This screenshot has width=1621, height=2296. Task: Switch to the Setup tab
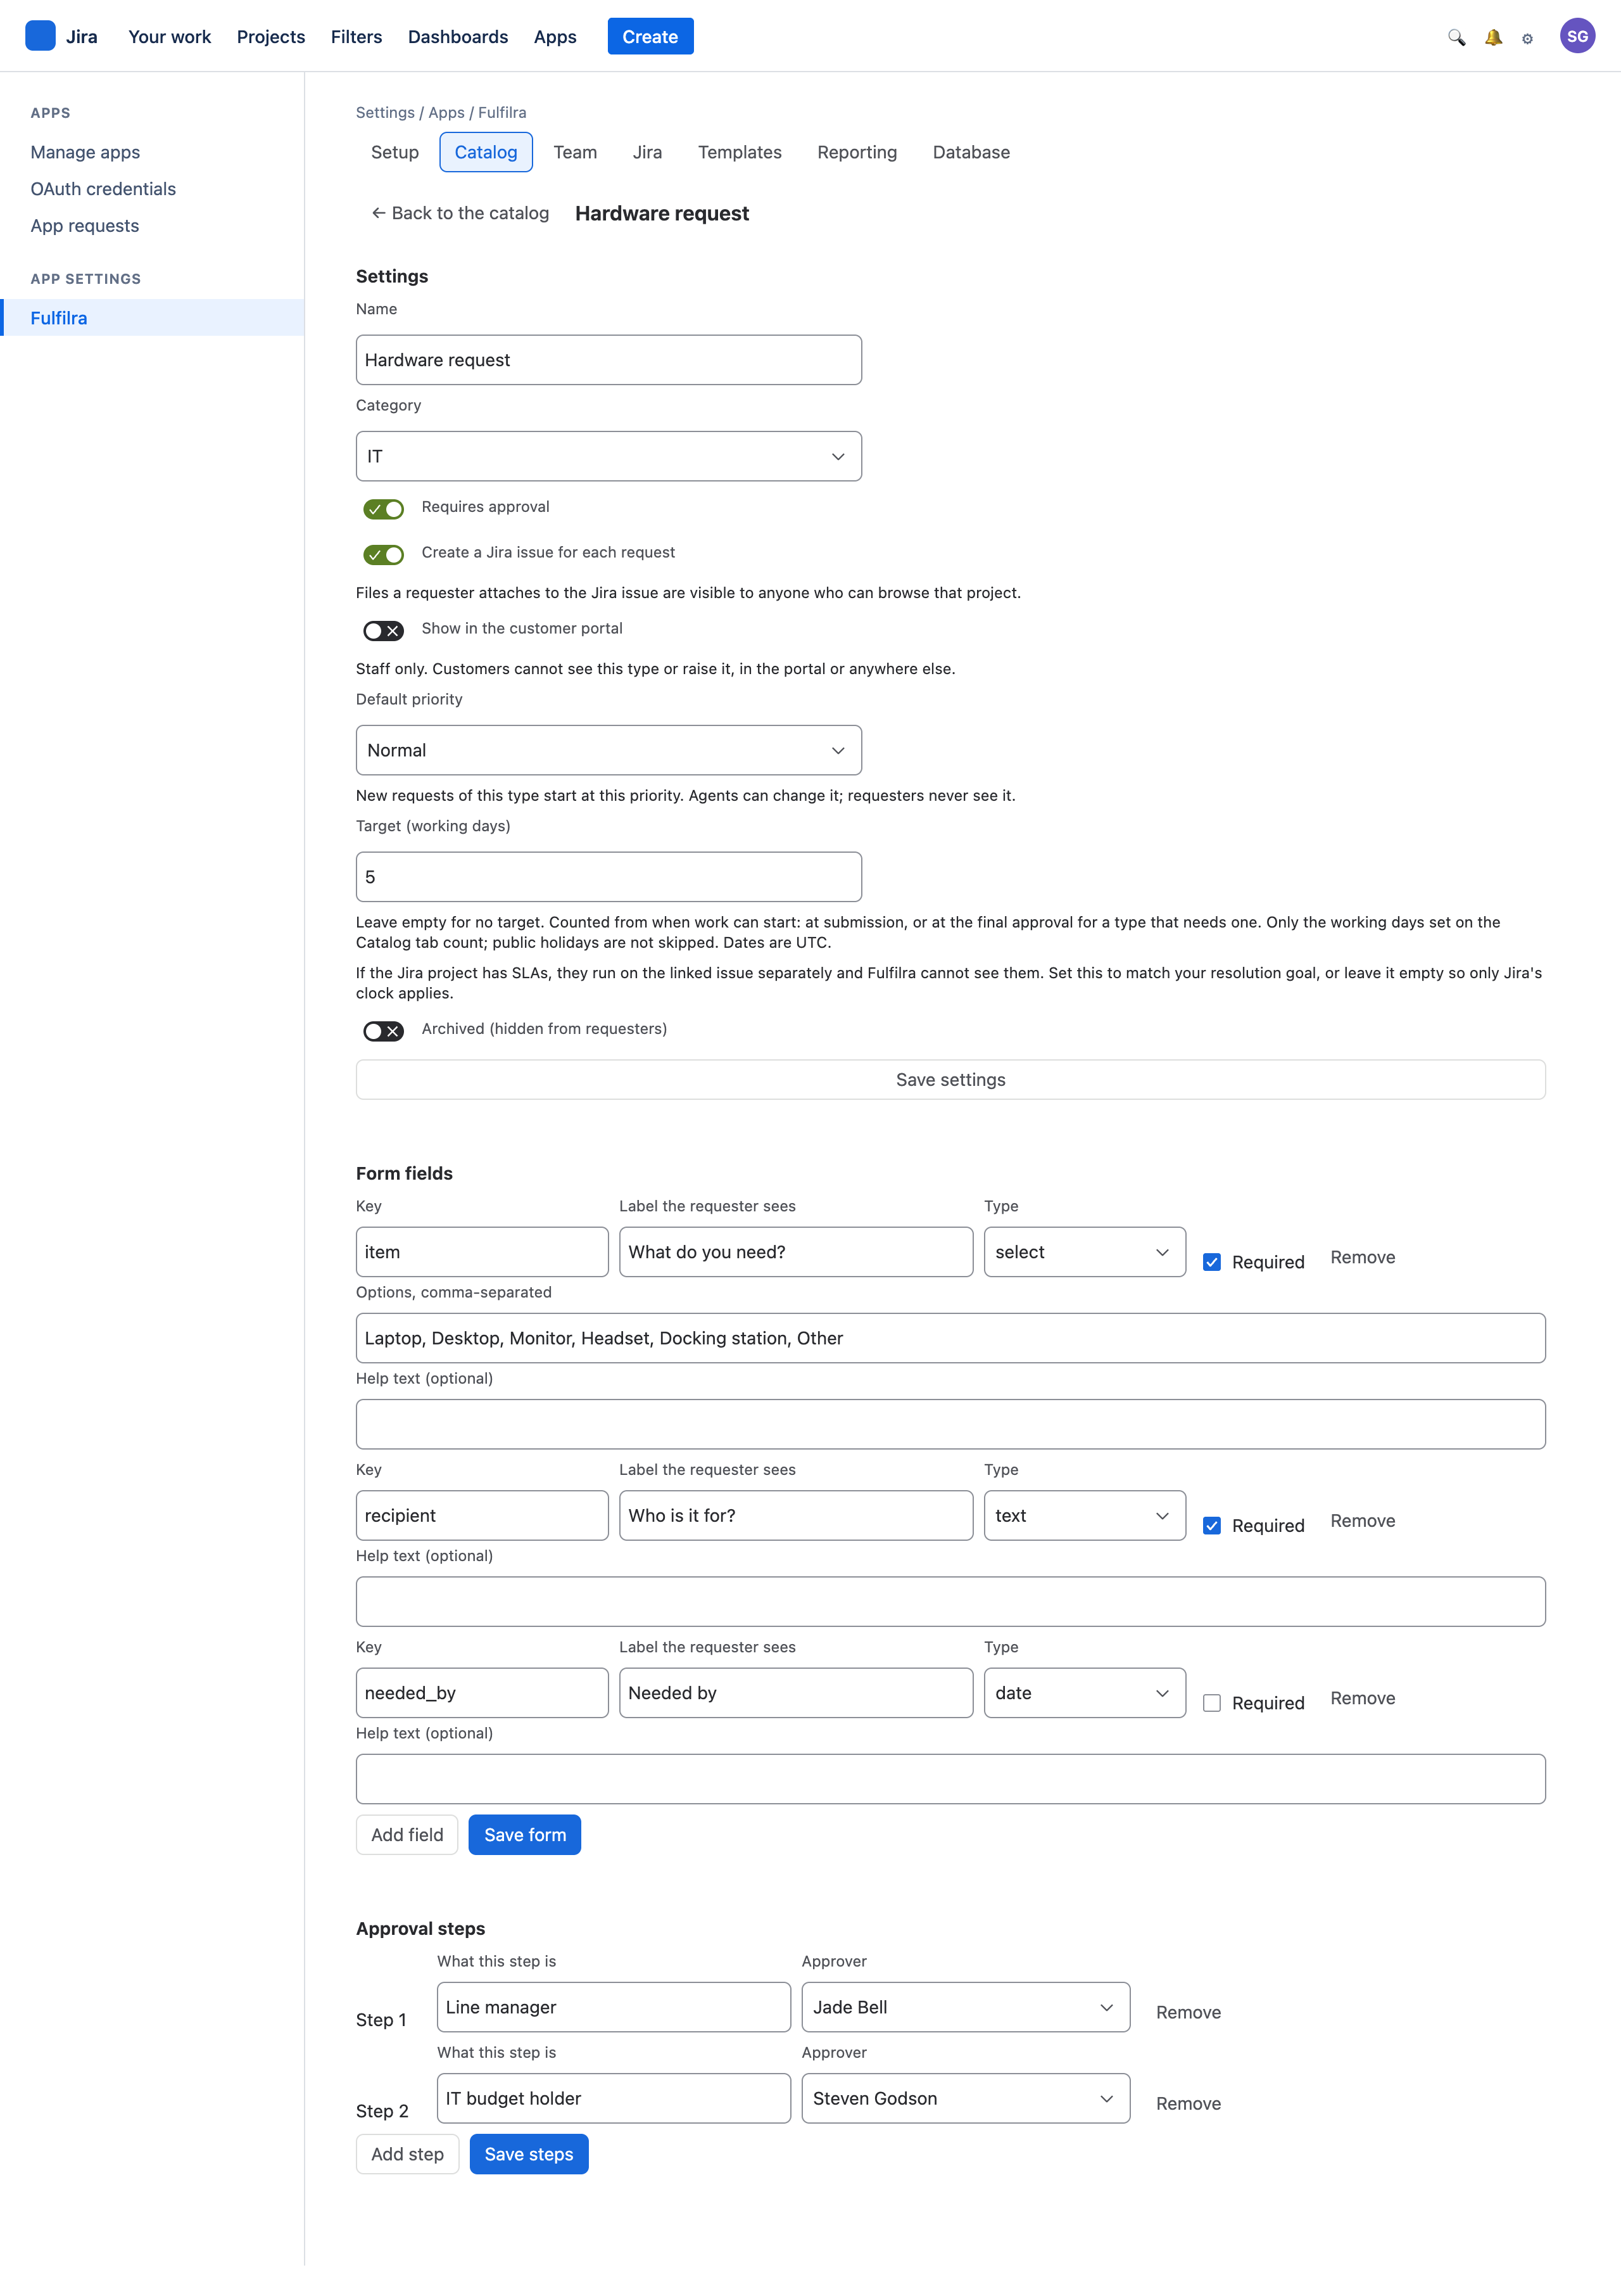[x=394, y=152]
